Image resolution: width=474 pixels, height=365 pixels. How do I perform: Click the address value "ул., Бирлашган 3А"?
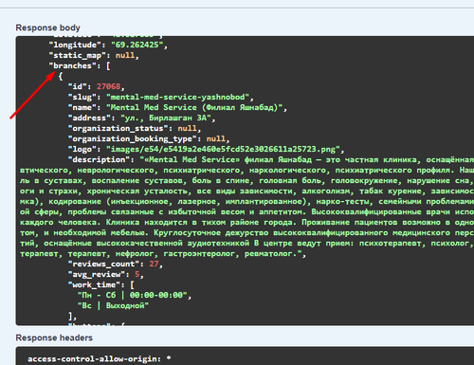tap(166, 118)
